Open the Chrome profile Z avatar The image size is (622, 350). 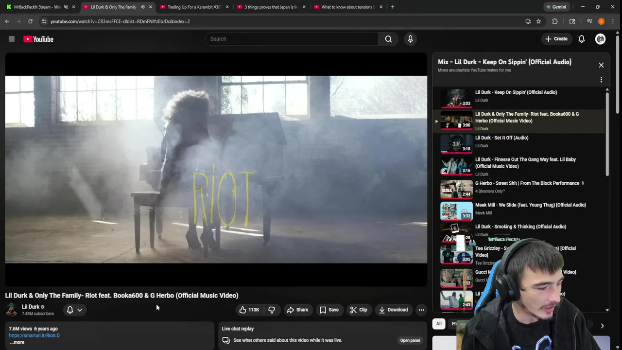pos(601,21)
